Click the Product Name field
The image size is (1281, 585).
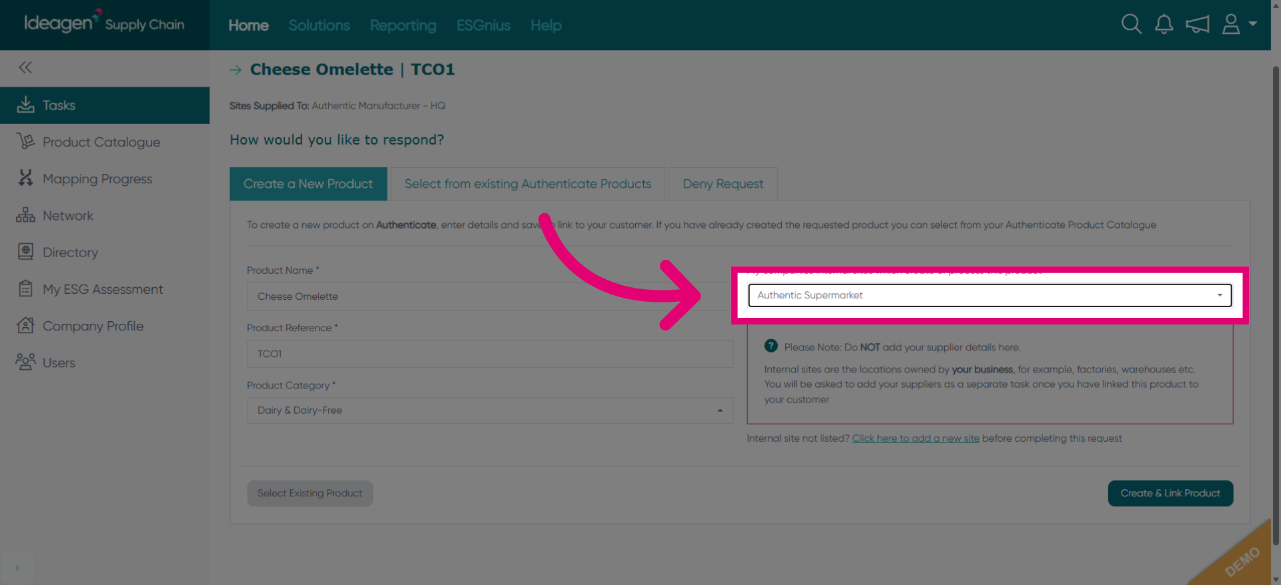point(490,296)
